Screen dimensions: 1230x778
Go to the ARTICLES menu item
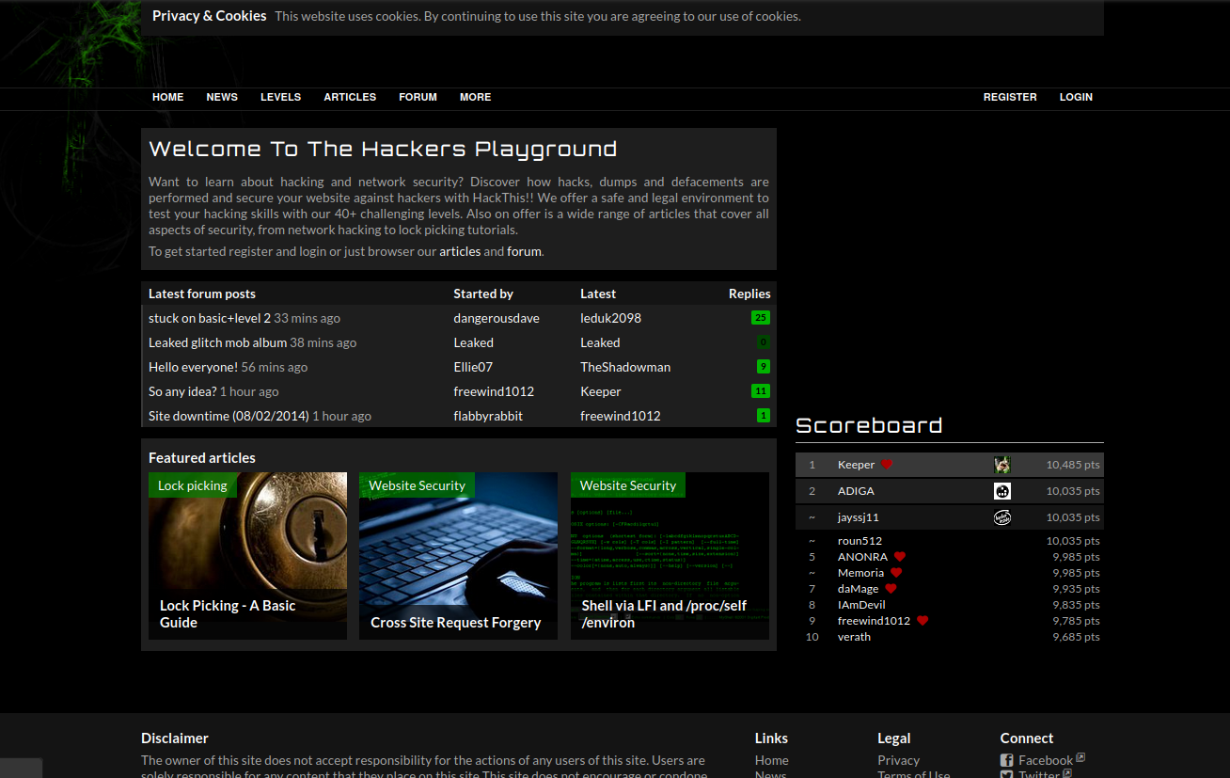[x=350, y=97]
